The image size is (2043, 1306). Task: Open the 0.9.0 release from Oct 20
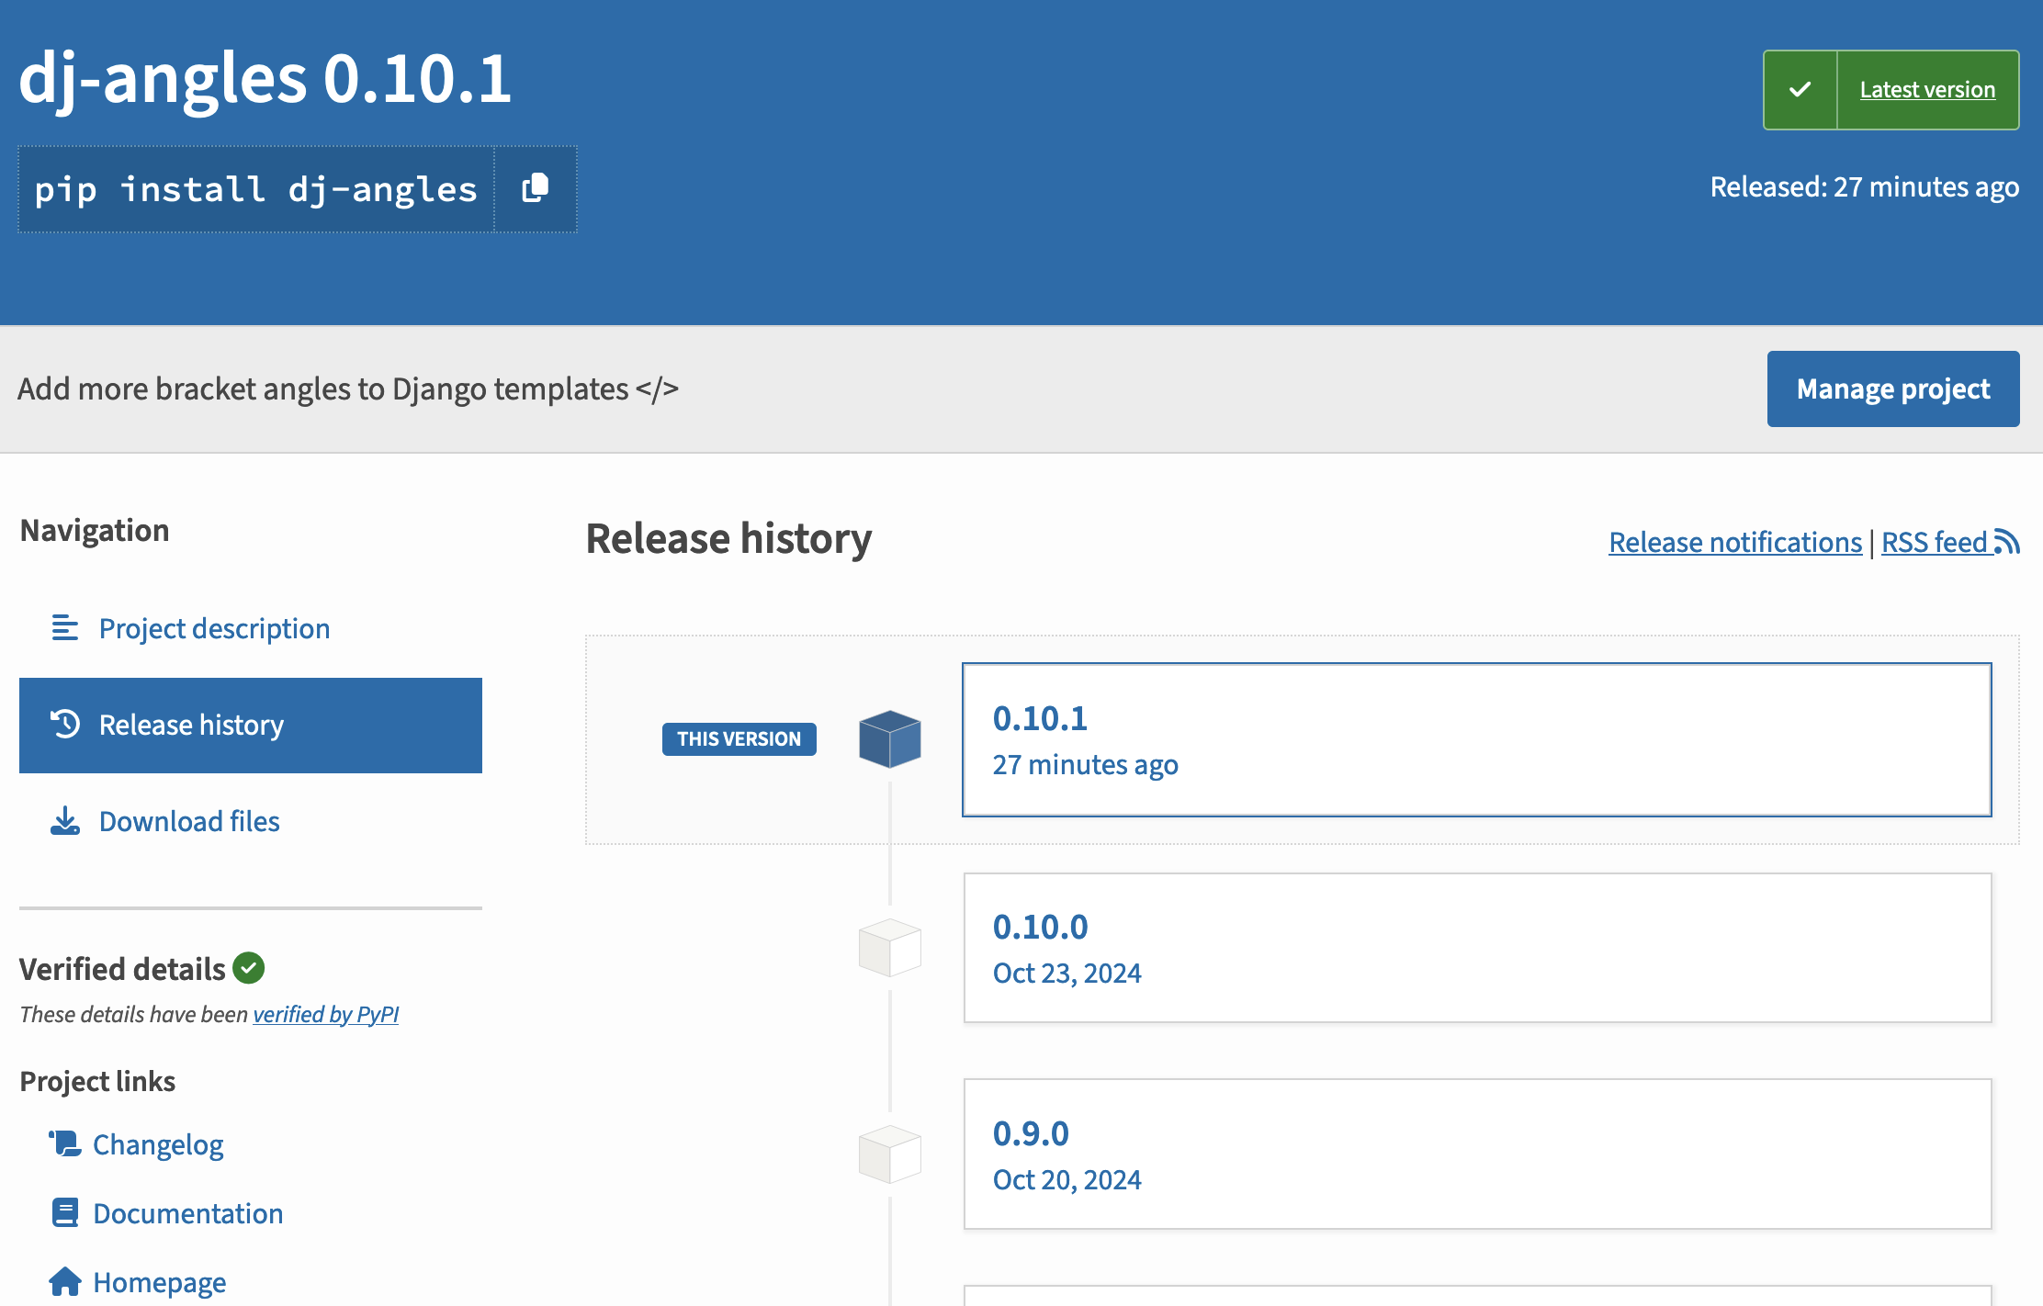pyautogui.click(x=1476, y=1154)
